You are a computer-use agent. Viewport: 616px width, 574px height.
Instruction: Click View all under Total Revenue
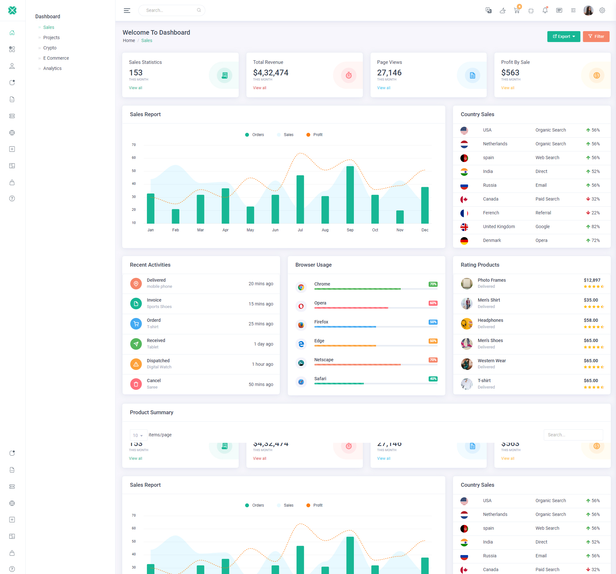point(260,88)
